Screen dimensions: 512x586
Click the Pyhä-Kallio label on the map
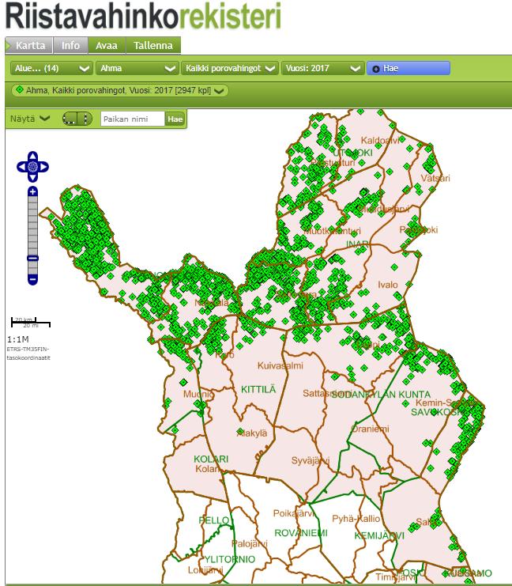(x=356, y=519)
